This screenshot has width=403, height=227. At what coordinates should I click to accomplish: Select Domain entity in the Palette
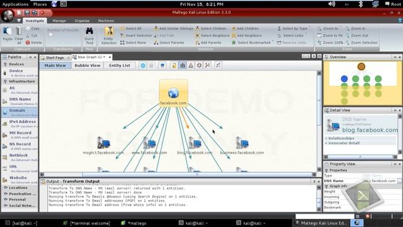tap(20, 112)
